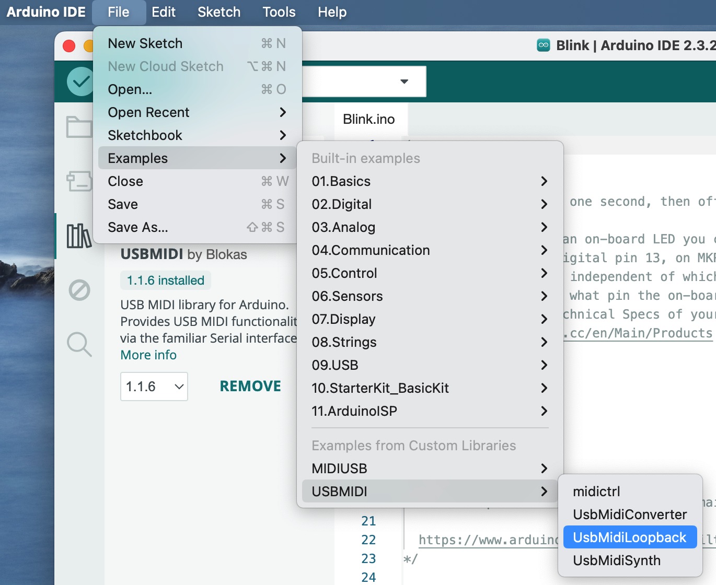
Task: Expand the 03.Analog examples
Action: [x=430, y=227]
